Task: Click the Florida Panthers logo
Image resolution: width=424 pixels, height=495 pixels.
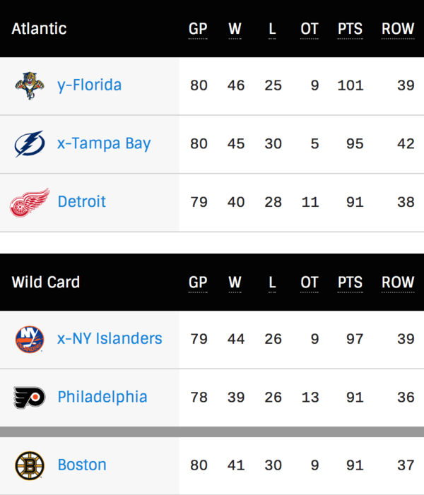Action: (30, 85)
